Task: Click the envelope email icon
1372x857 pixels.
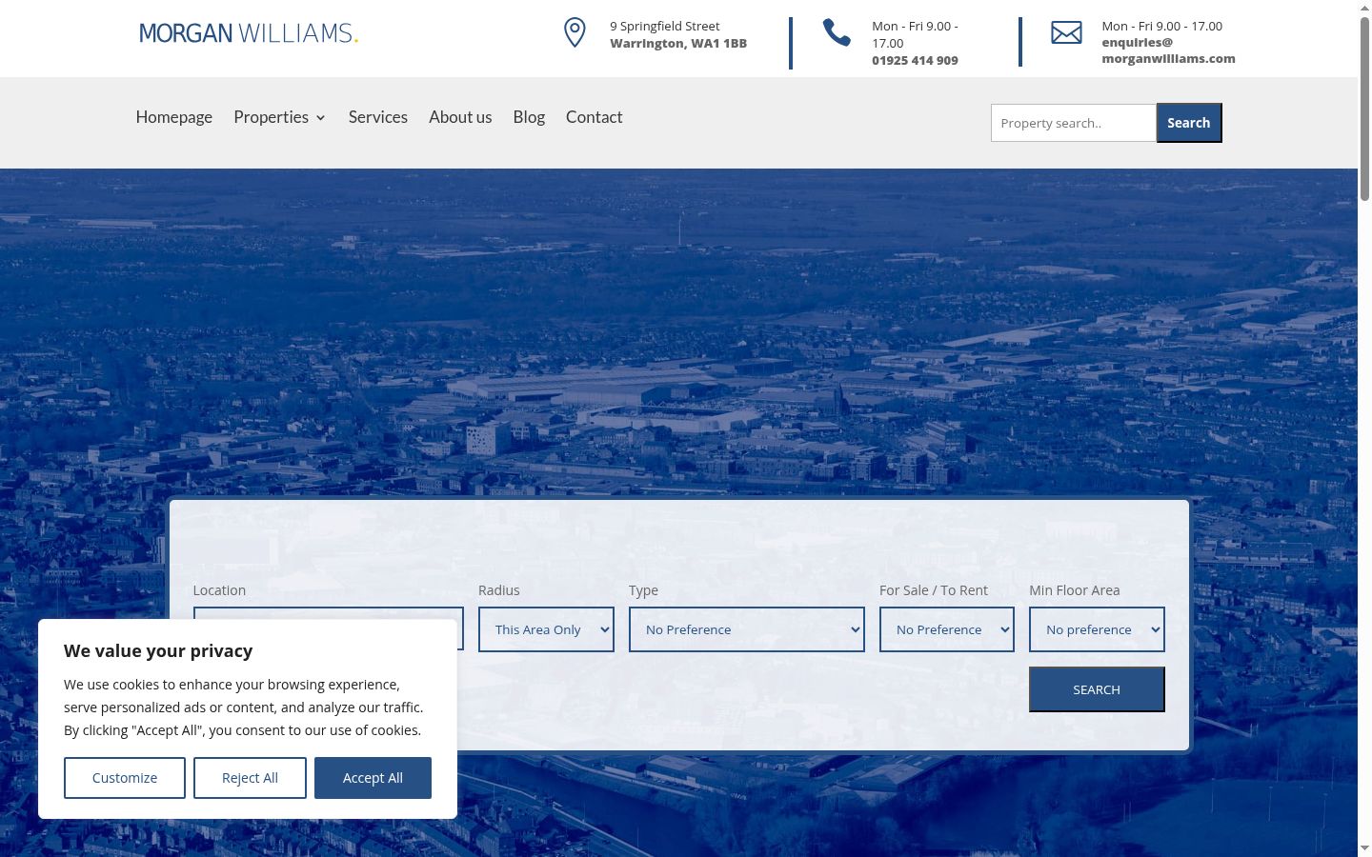Action: click(1066, 32)
